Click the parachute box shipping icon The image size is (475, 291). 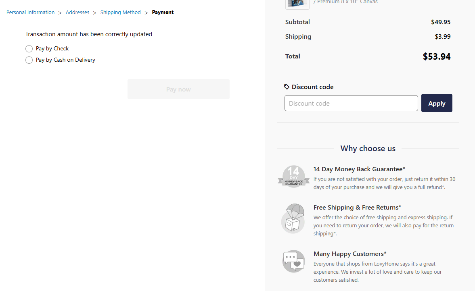click(x=293, y=218)
